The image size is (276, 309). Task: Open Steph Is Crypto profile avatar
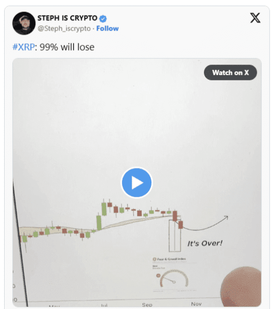pos(24,23)
